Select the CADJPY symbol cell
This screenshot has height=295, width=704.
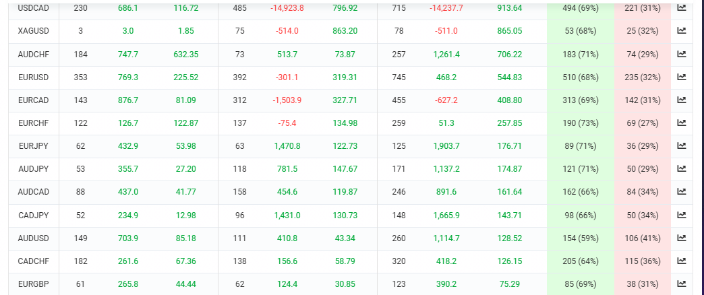[x=34, y=216]
